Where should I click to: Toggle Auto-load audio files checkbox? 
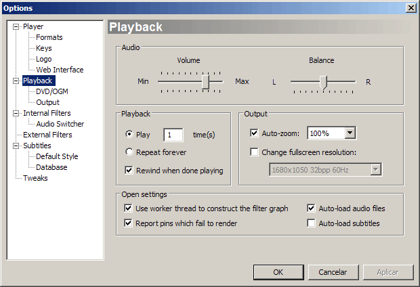[x=311, y=208]
